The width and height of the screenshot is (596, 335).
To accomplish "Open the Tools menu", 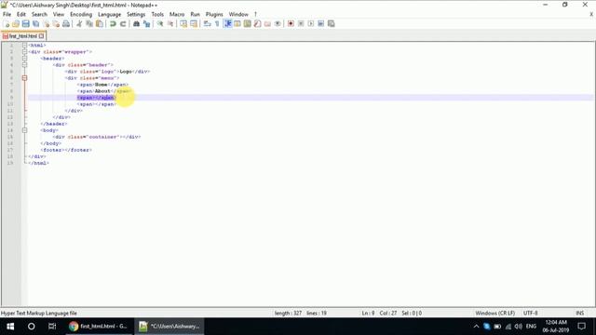I will click(x=157, y=15).
